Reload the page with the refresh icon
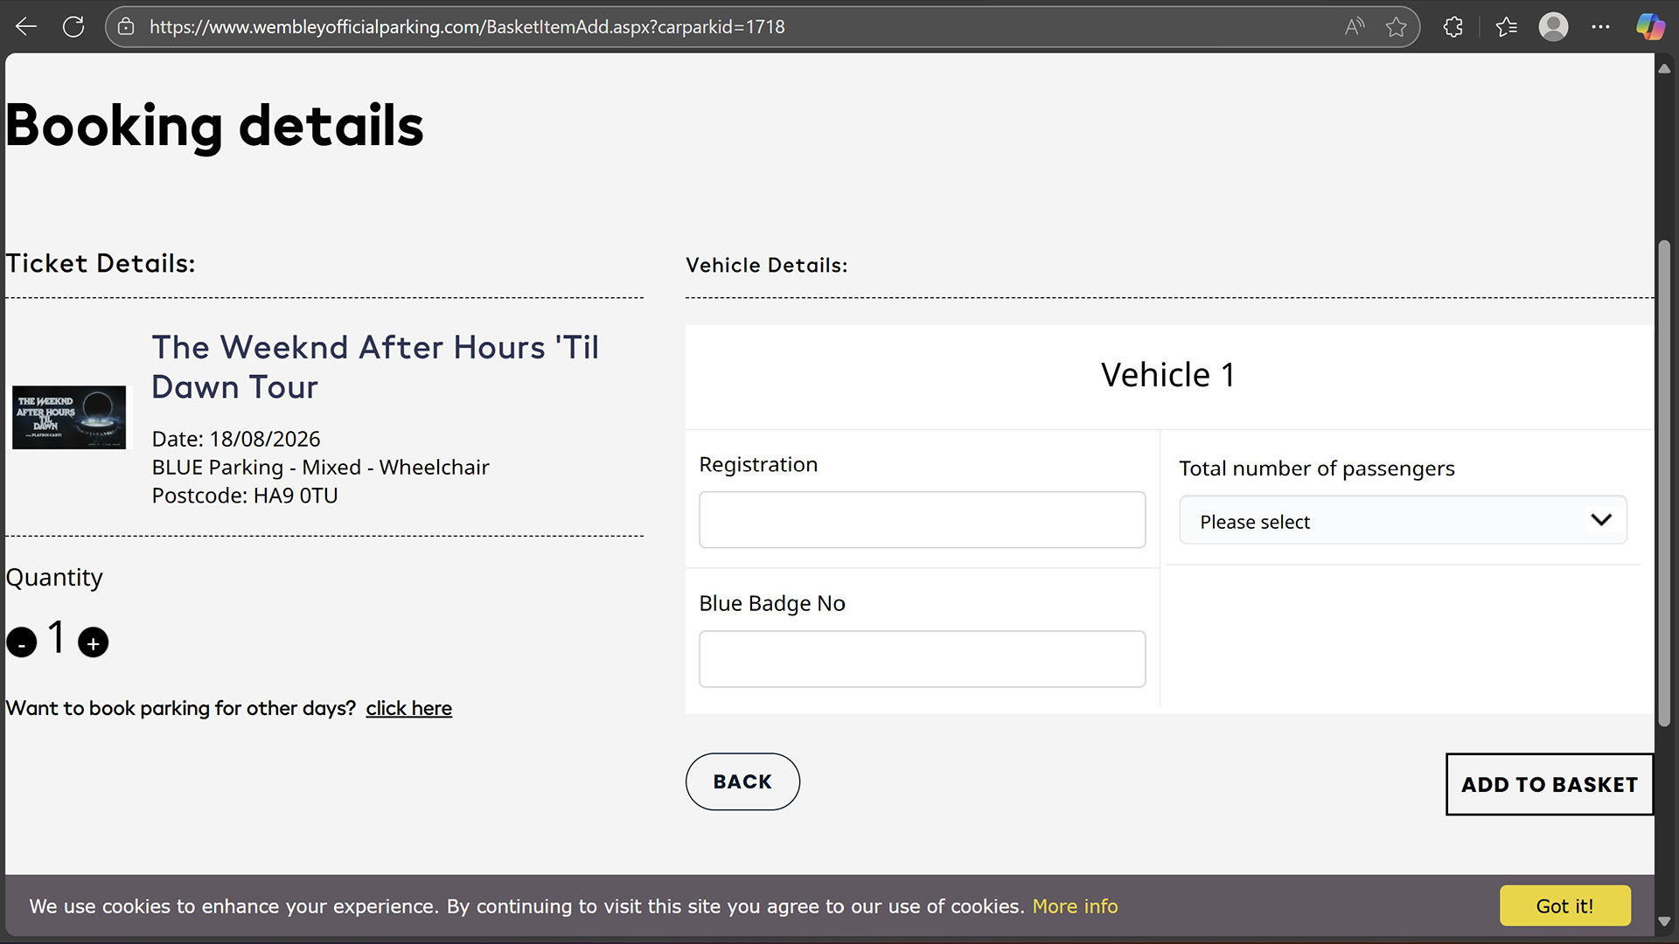This screenshot has height=944, width=1679. coord(73,27)
